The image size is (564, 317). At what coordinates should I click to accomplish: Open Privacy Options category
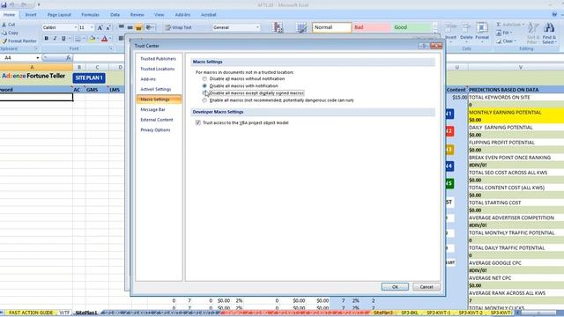pos(155,130)
